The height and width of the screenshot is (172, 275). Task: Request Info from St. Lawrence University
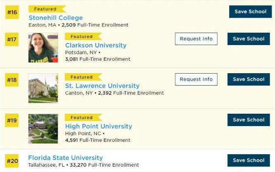pyautogui.click(x=196, y=79)
